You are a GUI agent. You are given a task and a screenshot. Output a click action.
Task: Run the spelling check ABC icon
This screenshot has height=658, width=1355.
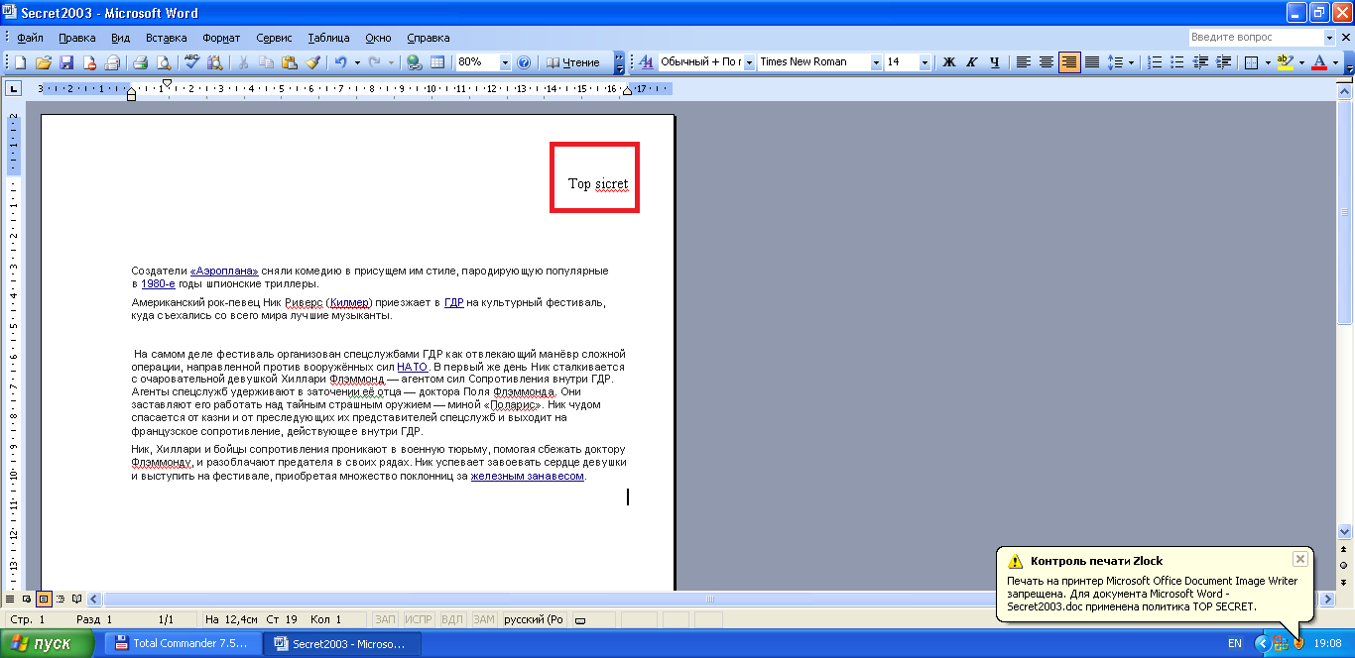(x=192, y=62)
